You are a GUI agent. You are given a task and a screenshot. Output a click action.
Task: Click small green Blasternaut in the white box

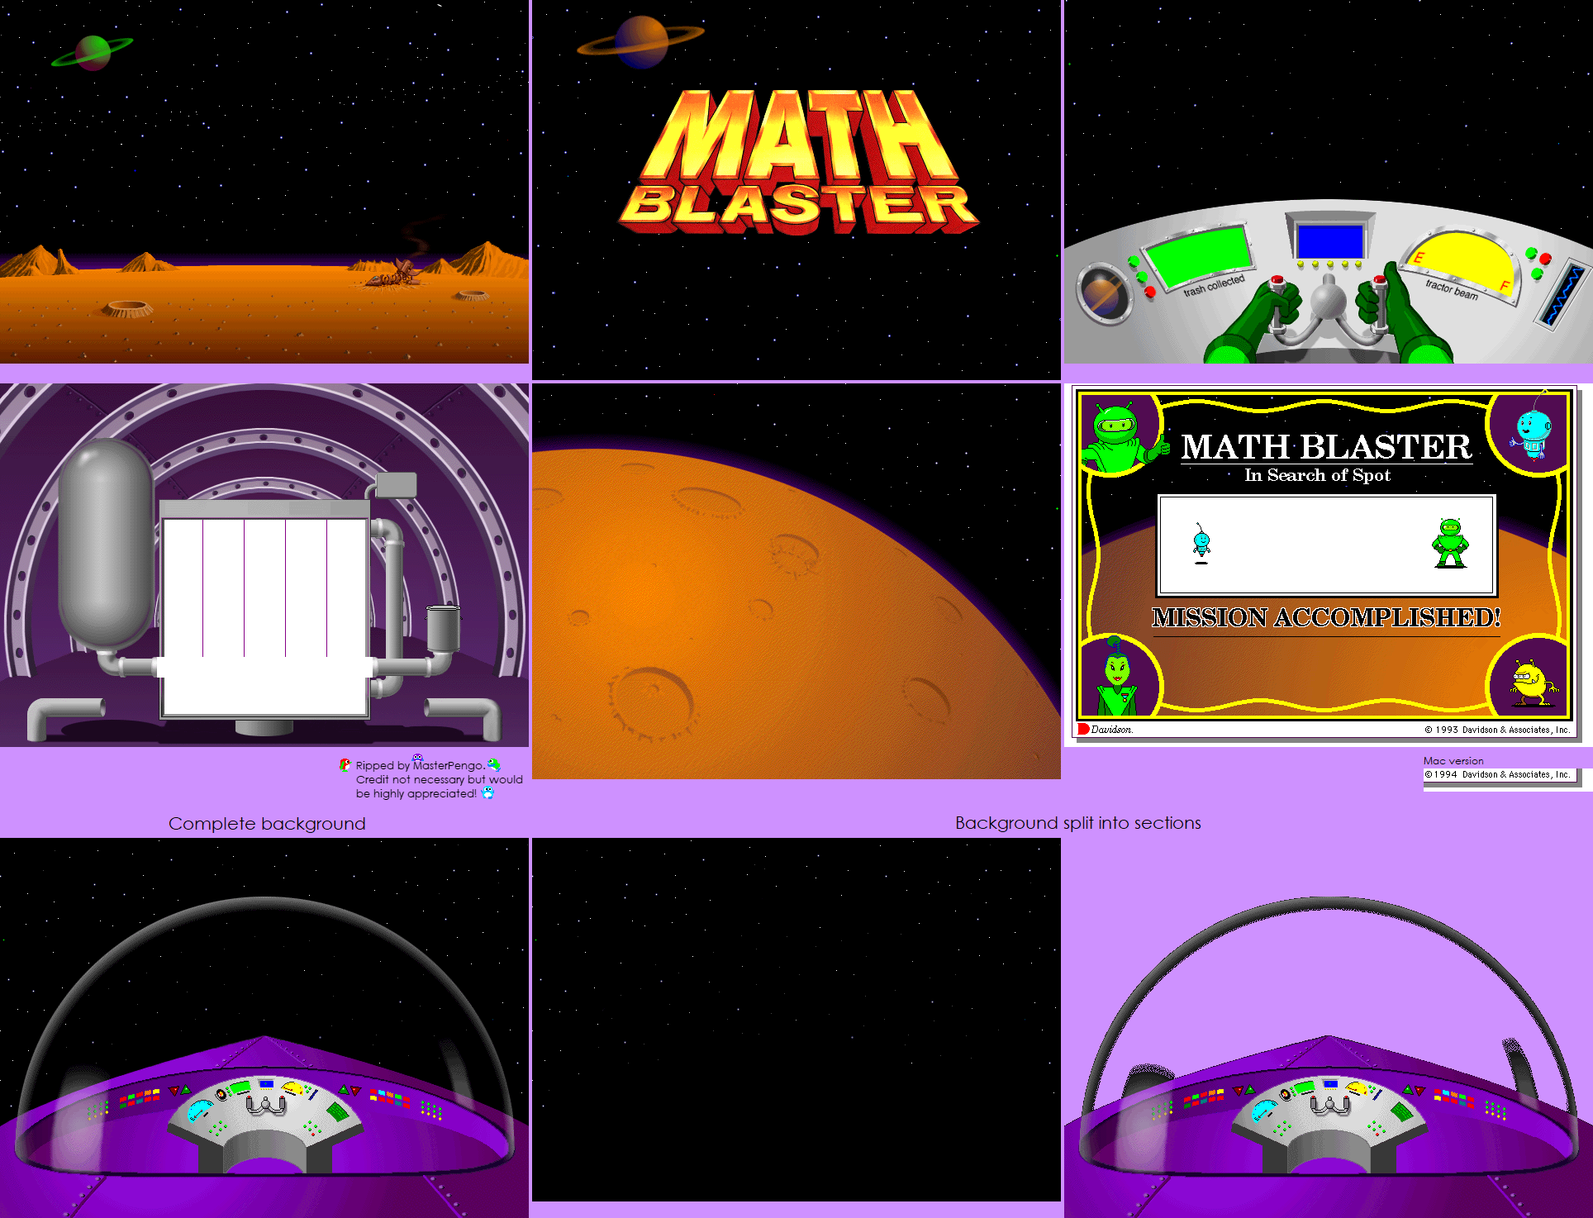[x=1450, y=543]
